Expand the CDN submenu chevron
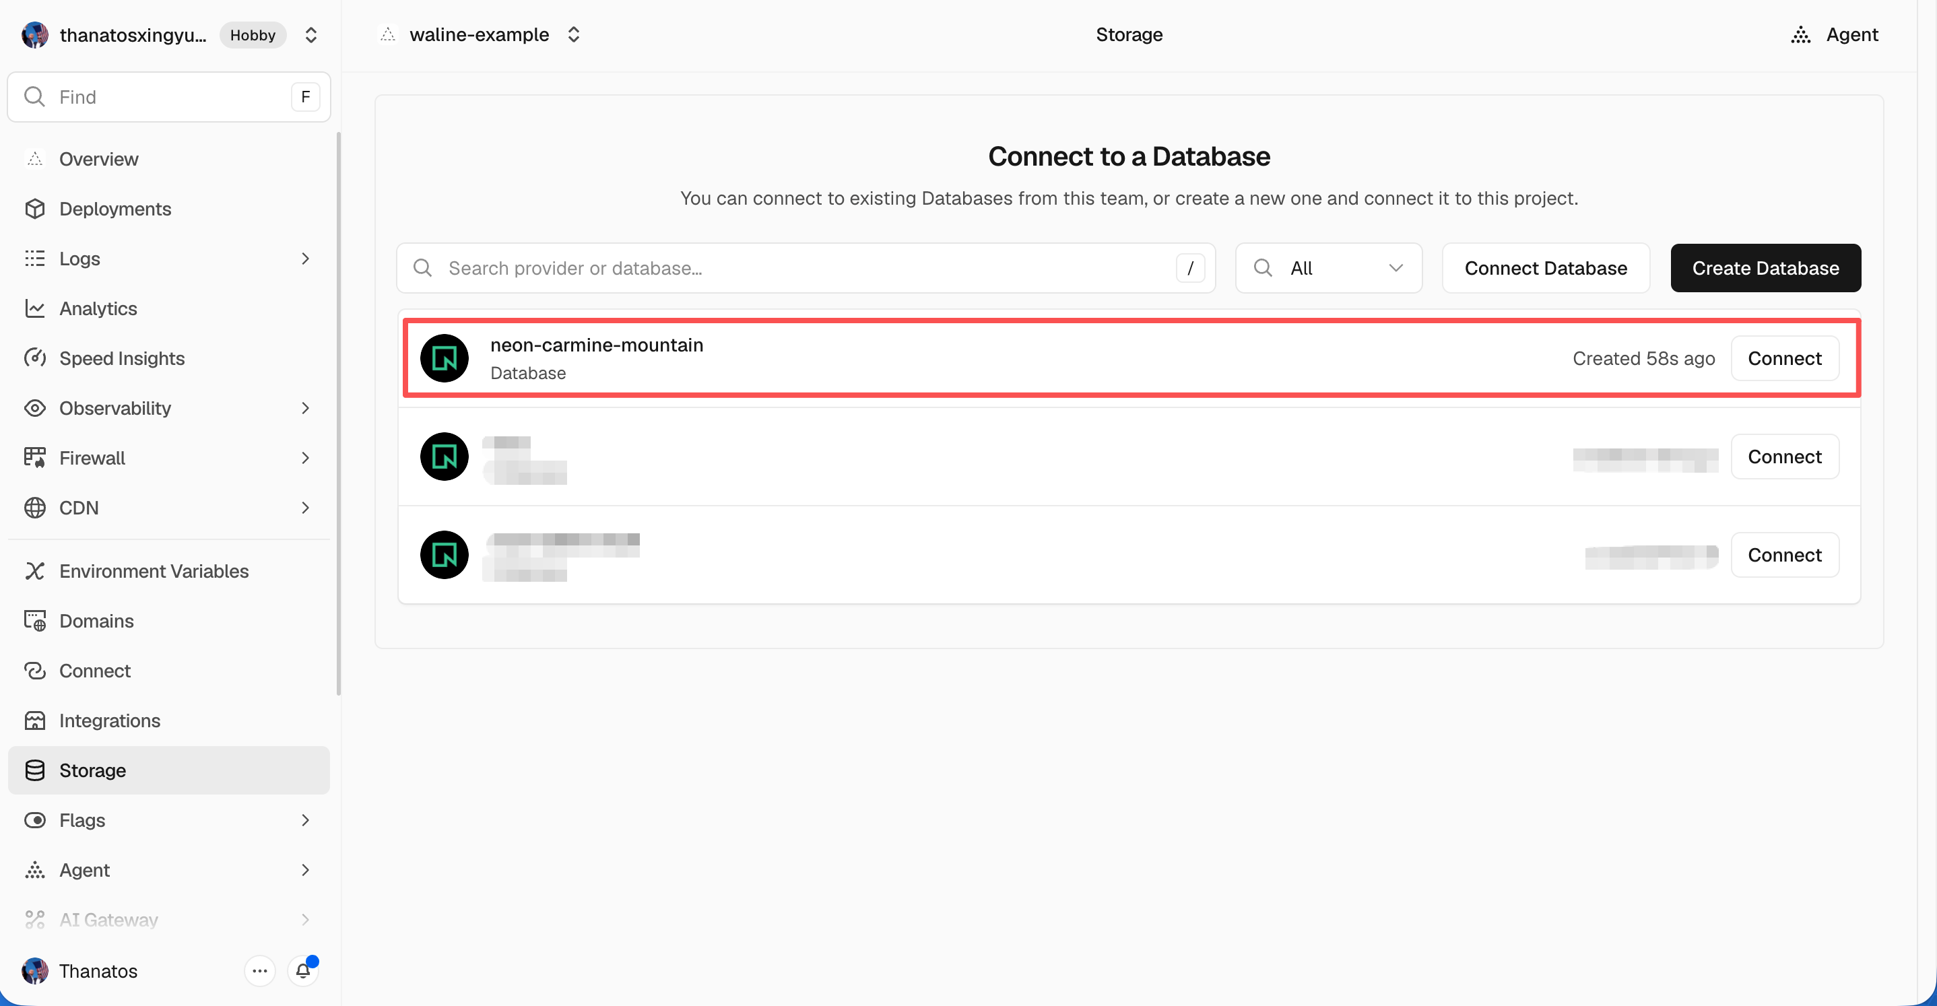Screen dimensions: 1937x1006 point(305,508)
